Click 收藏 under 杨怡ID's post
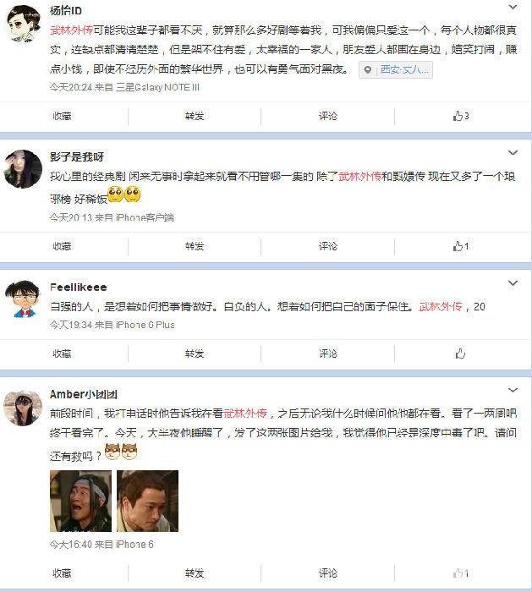The height and width of the screenshot is (592, 532). [x=62, y=116]
